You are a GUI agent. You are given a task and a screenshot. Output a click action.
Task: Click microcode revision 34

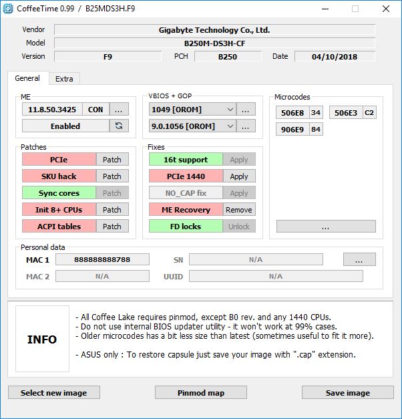click(x=316, y=112)
